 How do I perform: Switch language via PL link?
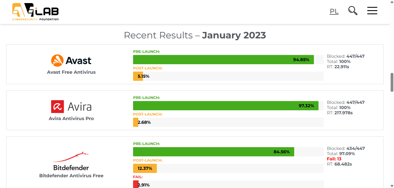coord(334,11)
